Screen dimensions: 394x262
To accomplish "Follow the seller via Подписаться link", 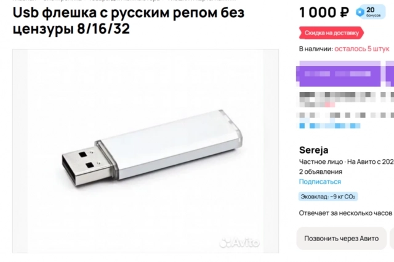I will (320, 182).
